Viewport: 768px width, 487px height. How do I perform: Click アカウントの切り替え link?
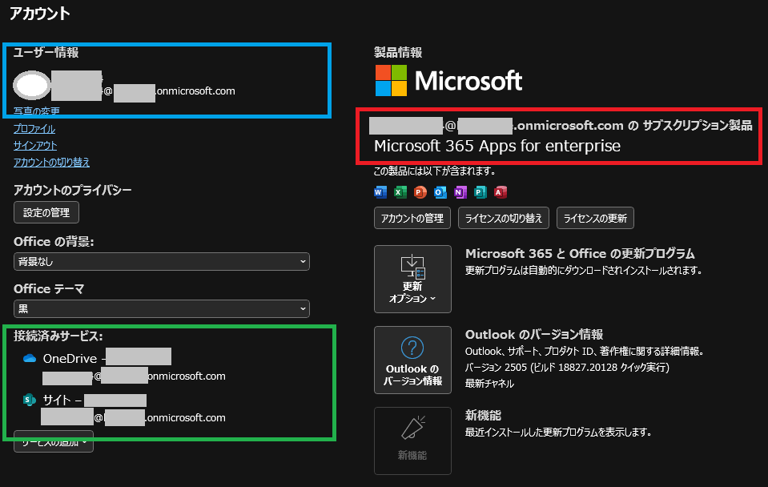click(51, 162)
